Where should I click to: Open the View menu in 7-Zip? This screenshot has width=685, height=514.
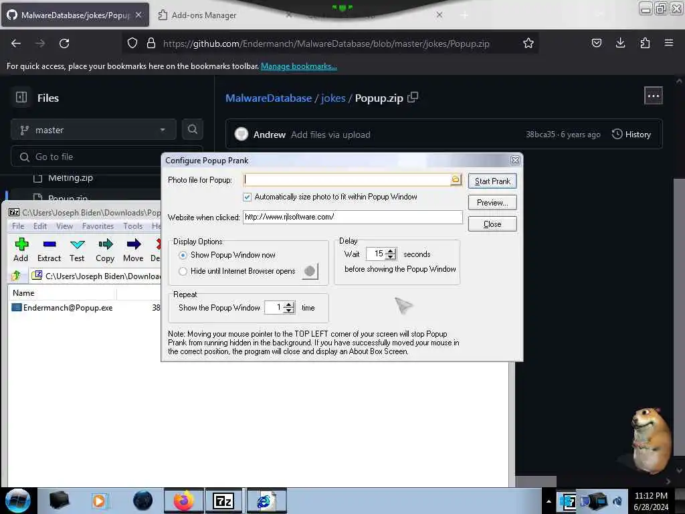click(x=64, y=226)
